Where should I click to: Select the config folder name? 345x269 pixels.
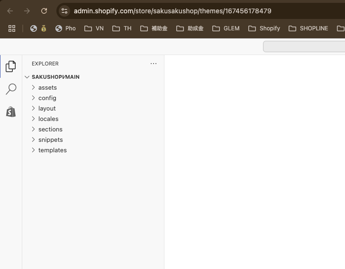point(47,98)
